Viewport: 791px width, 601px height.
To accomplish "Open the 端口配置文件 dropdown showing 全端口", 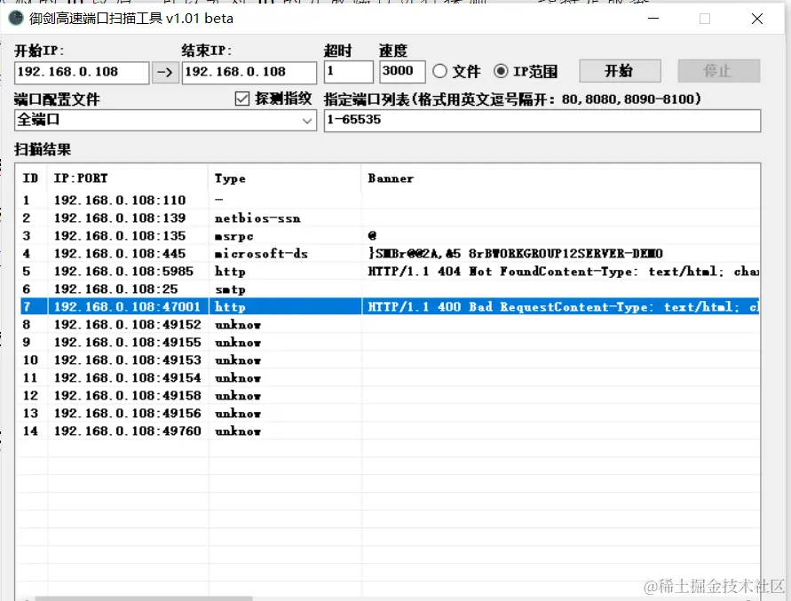I will 165,121.
